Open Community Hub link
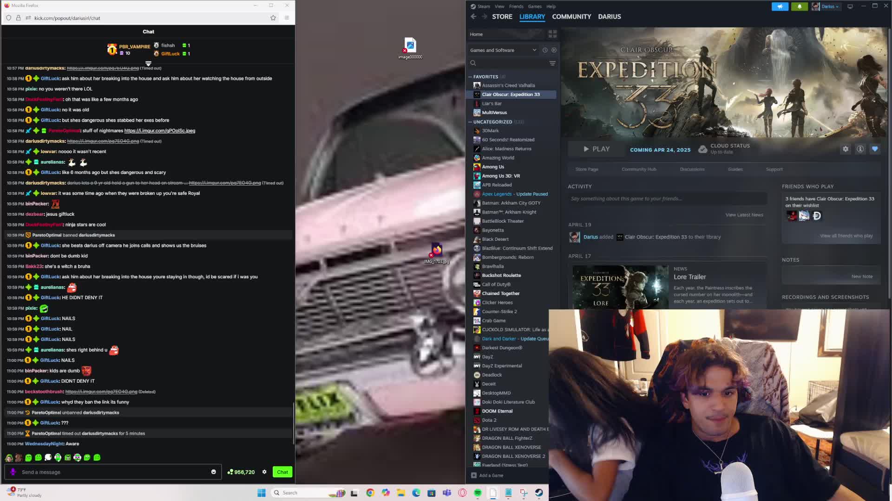 coord(639,169)
